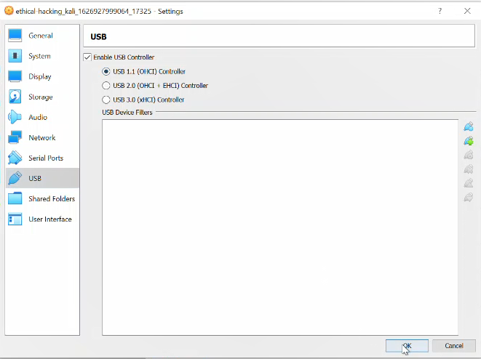Click inside the USB Device Filters list
Image resolution: width=481 pixels, height=359 pixels.
[280, 227]
